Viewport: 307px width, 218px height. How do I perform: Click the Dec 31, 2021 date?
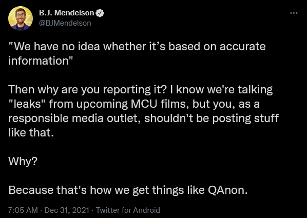(x=67, y=210)
